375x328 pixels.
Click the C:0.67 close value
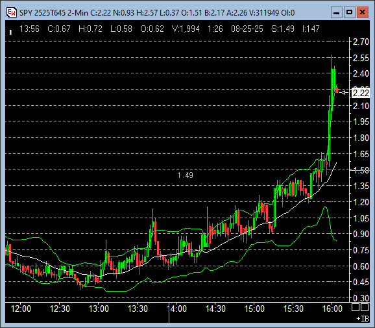pyautogui.click(x=59, y=29)
